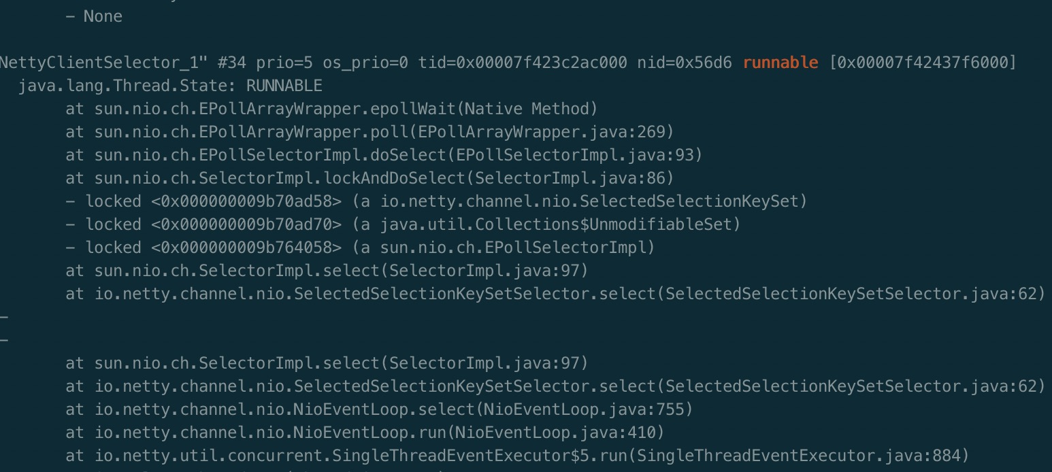Select the locked Collections$UnmodifiableSet line
This screenshot has height=472, width=1052.
[403, 224]
